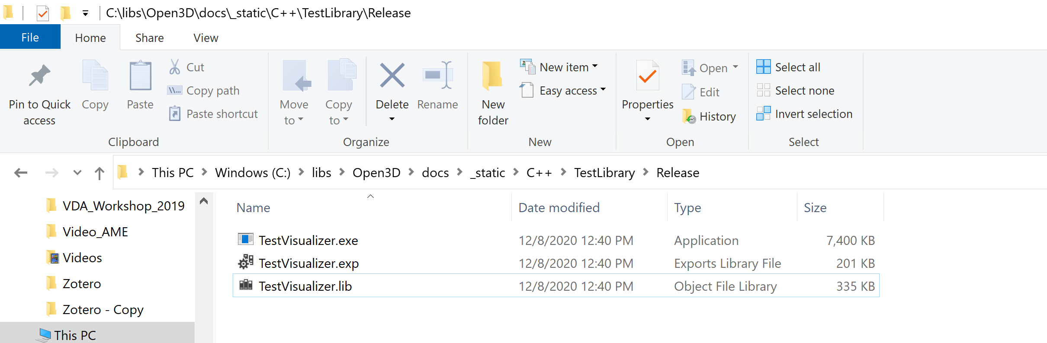Screen dimensions: 1047x343
Task: Cut selected item using Cut icon
Action: [187, 67]
